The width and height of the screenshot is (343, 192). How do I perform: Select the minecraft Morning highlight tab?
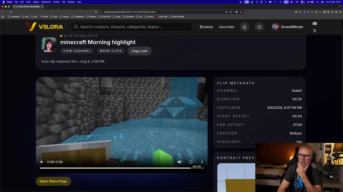point(28,6)
